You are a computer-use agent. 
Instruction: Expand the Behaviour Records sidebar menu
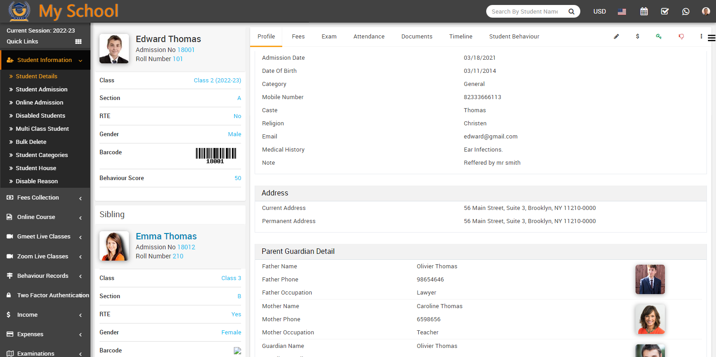45,276
